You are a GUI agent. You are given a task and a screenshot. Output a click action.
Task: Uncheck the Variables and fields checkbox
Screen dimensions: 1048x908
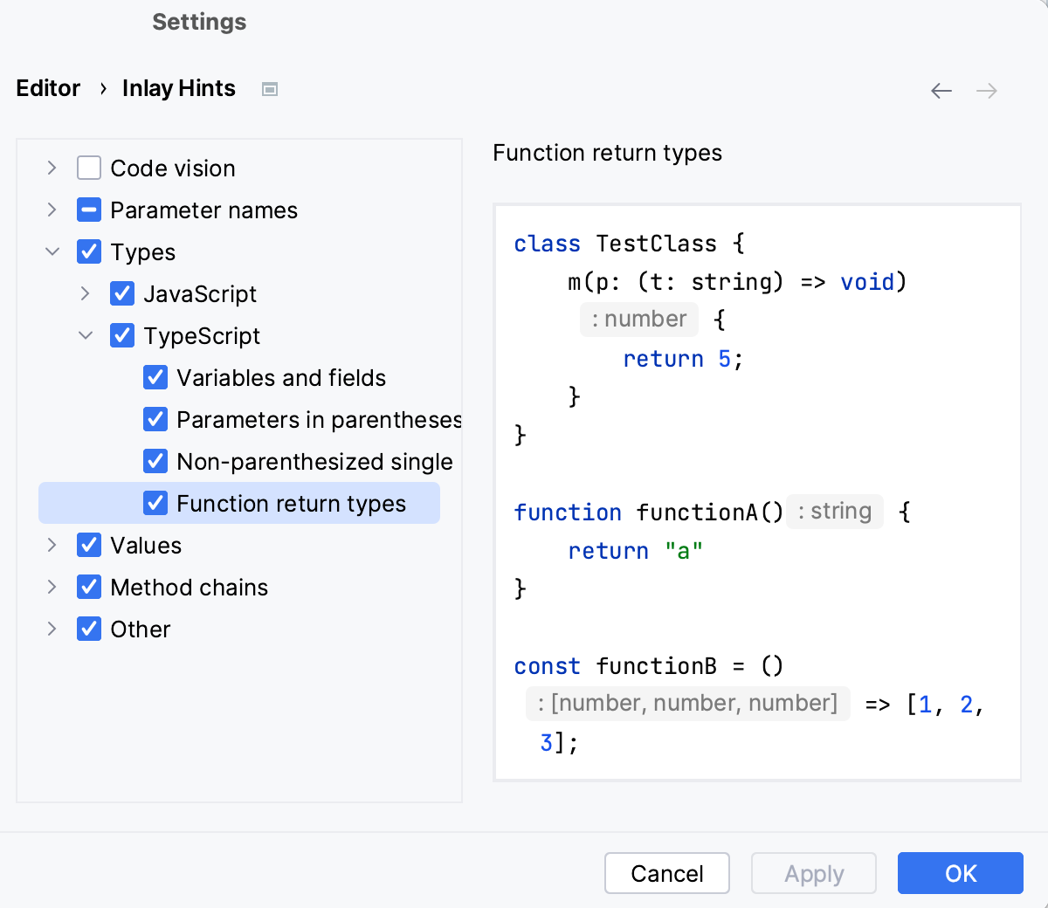(155, 377)
